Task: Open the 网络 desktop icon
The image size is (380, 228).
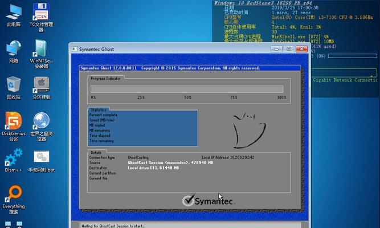Action: point(14,51)
